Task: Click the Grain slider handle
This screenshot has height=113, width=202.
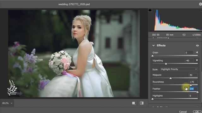Action: (x=152, y=56)
